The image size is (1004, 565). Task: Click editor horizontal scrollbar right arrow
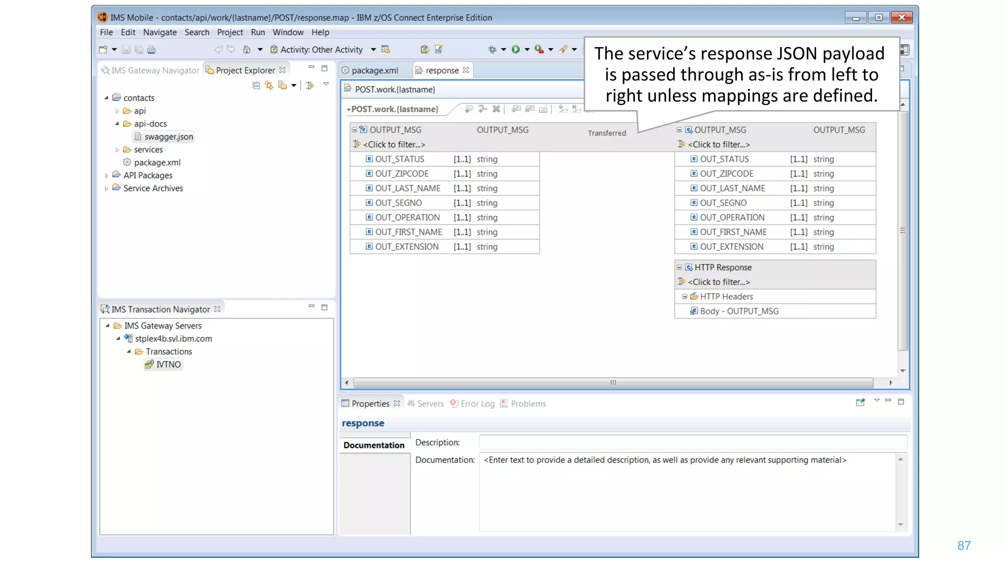[891, 383]
